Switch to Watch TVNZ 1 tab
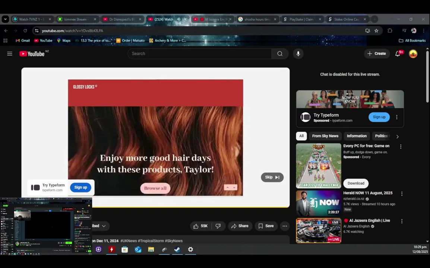The height and width of the screenshot is (268, 430). [32, 19]
